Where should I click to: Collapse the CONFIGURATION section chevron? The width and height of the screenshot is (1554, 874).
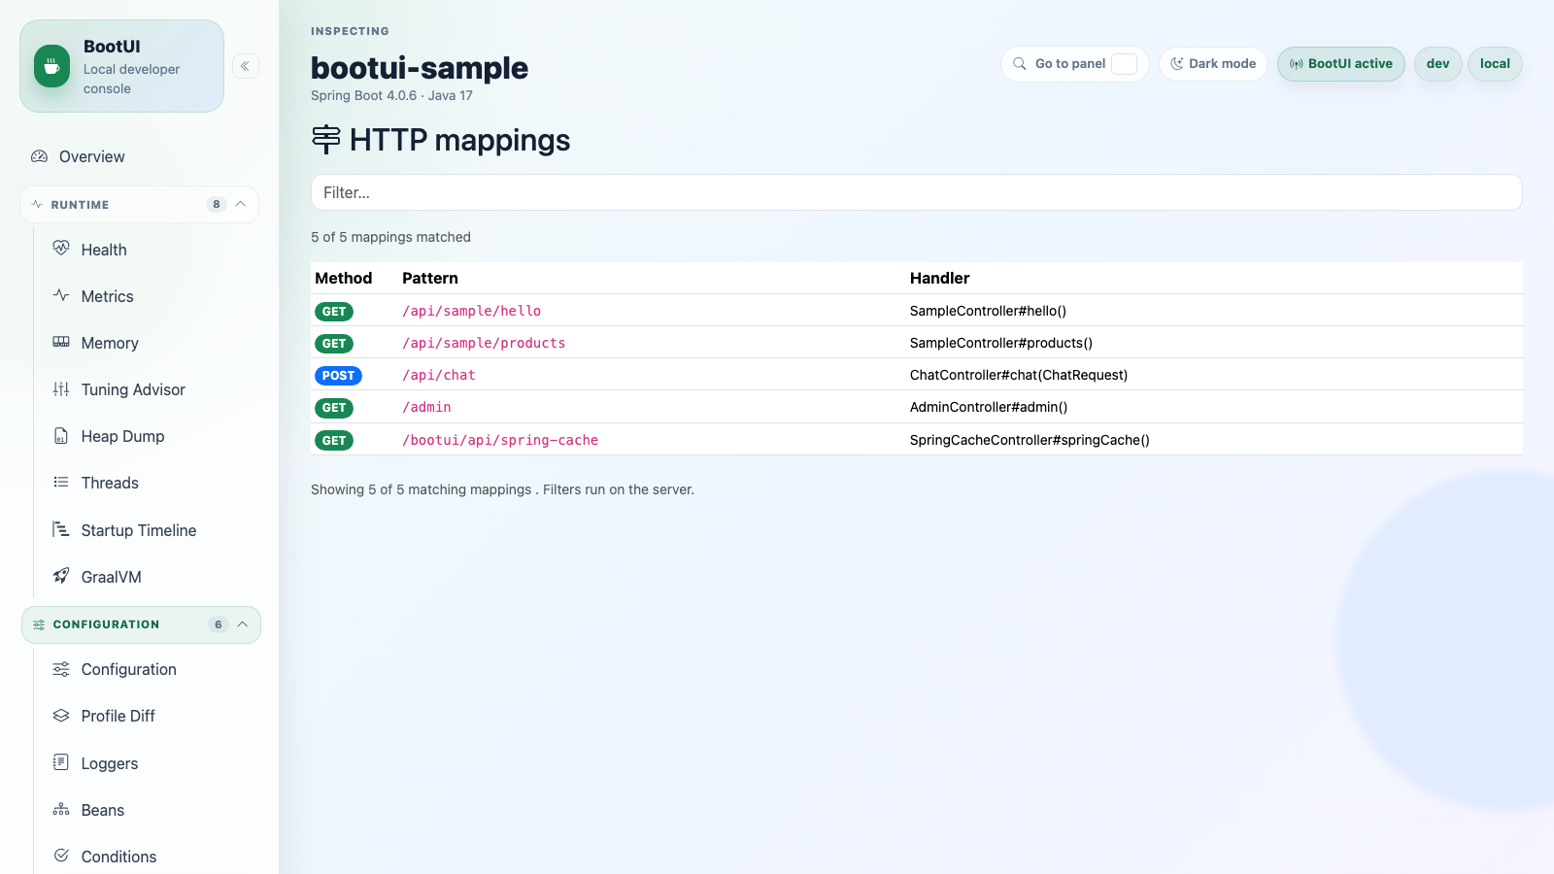click(x=243, y=624)
